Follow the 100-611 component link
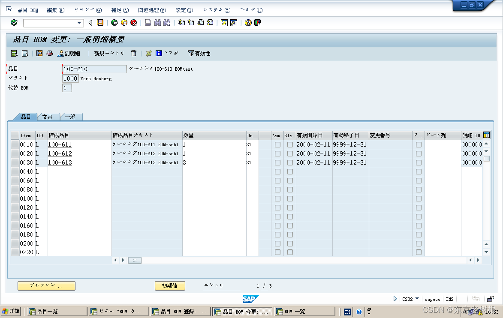 click(60, 144)
